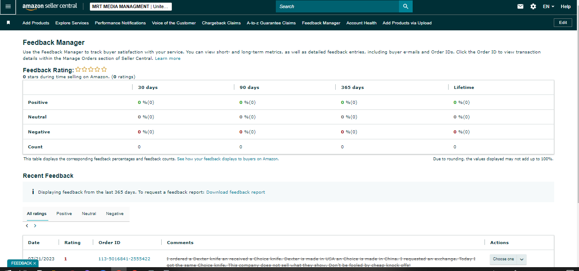
Task: Open Explore Services
Action: tap(72, 23)
